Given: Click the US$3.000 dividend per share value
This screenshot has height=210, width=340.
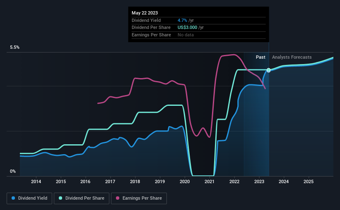Looking at the screenshot, I should pyautogui.click(x=187, y=28).
